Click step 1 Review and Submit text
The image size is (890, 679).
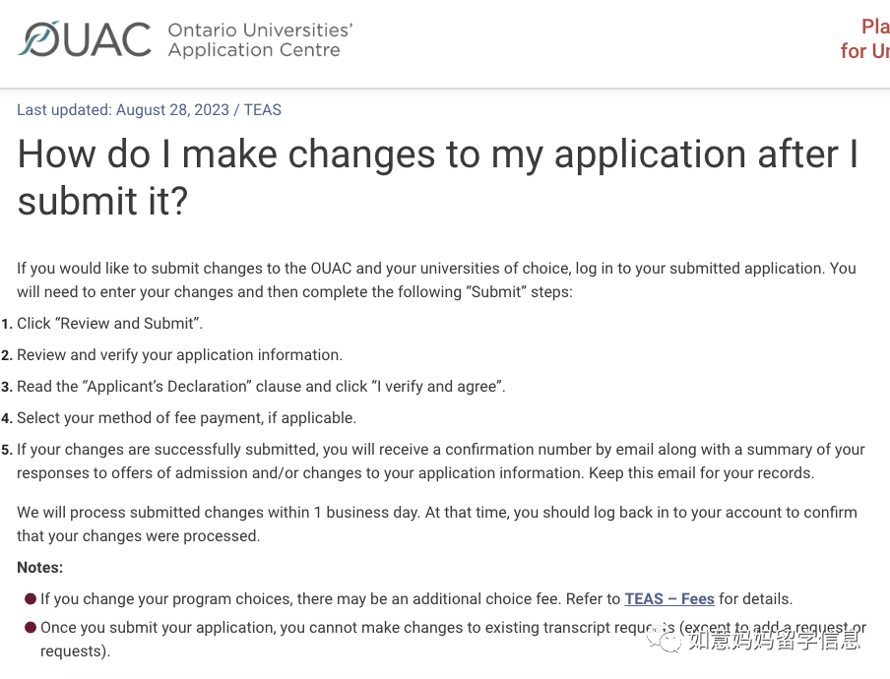pyautogui.click(x=109, y=324)
